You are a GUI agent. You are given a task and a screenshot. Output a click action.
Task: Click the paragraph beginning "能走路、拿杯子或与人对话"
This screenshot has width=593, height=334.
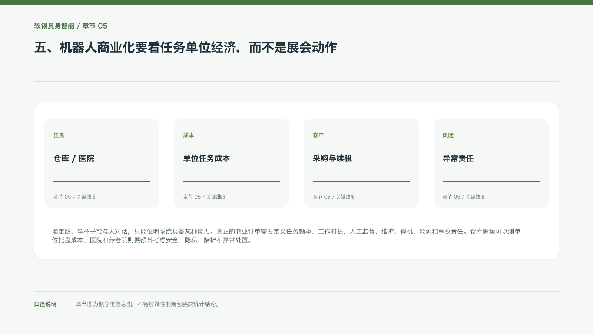[x=286, y=236]
